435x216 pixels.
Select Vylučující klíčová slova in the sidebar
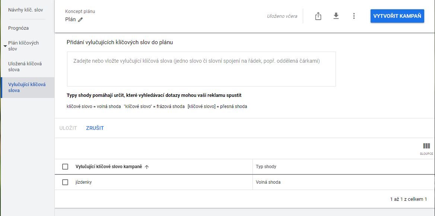pyautogui.click(x=27, y=87)
